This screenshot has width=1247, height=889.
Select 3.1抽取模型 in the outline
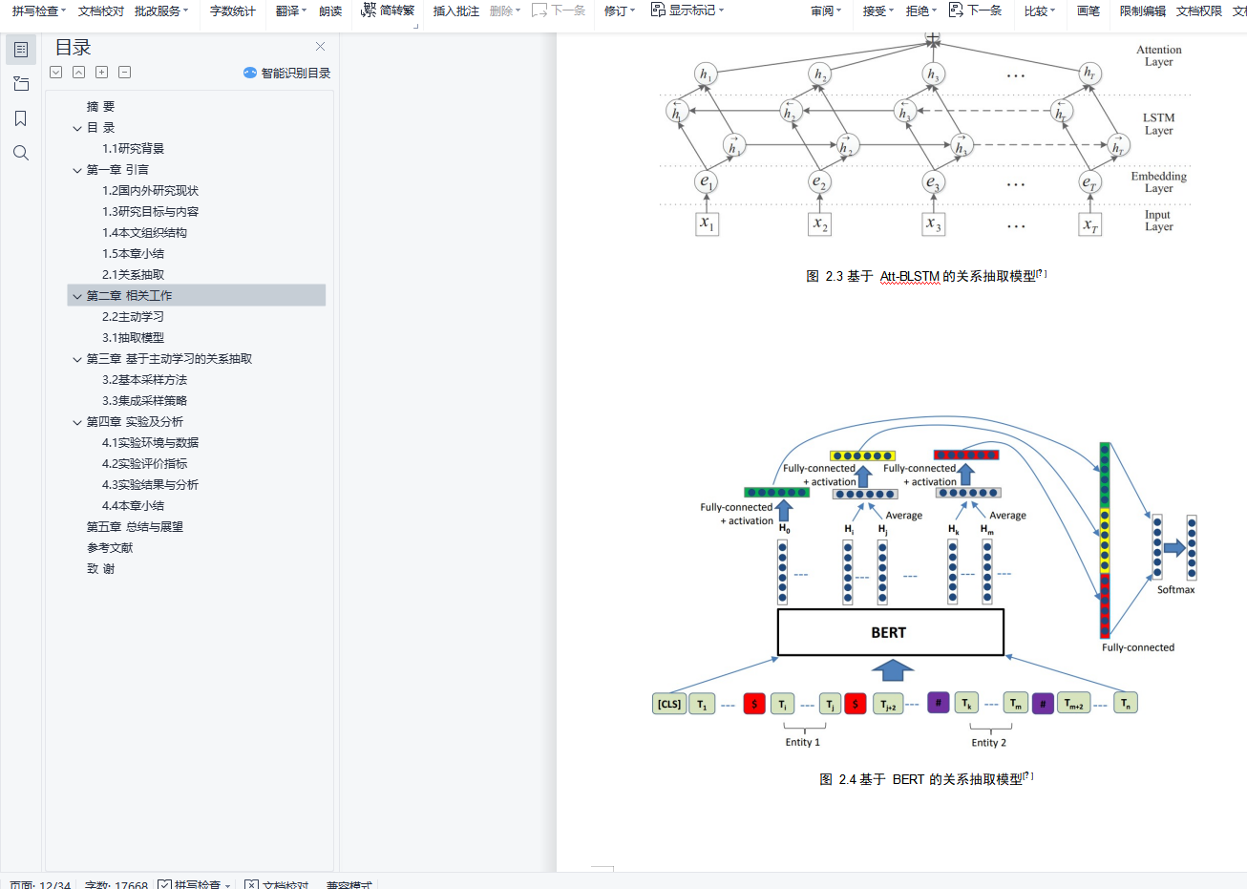coord(134,338)
